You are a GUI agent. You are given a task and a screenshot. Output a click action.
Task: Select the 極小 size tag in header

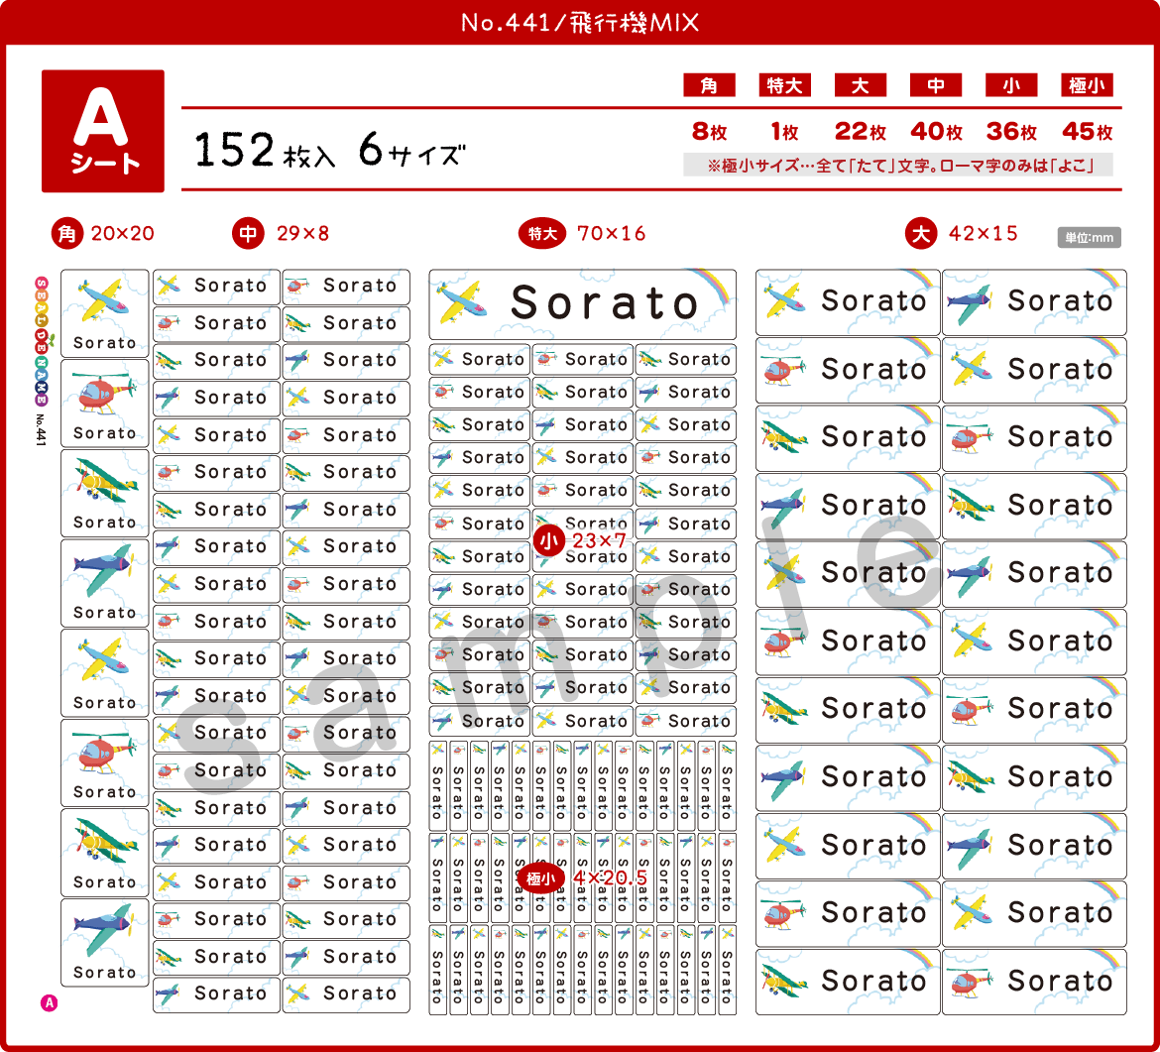point(1087,85)
